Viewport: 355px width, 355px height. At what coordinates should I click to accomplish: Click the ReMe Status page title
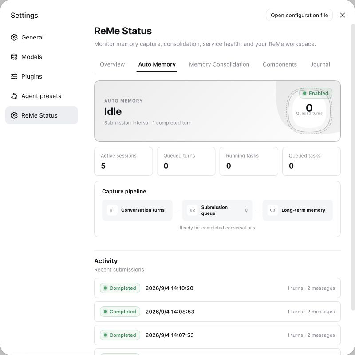(x=123, y=31)
